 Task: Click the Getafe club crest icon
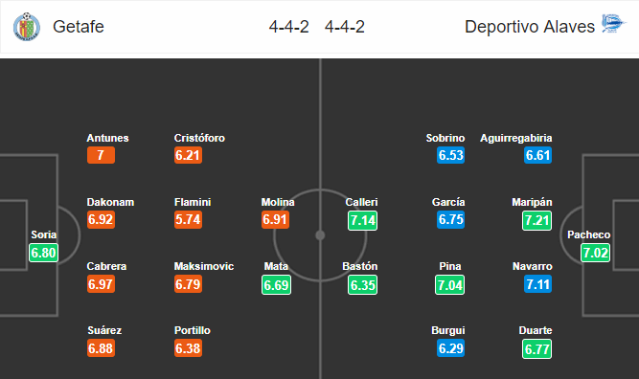(27, 27)
